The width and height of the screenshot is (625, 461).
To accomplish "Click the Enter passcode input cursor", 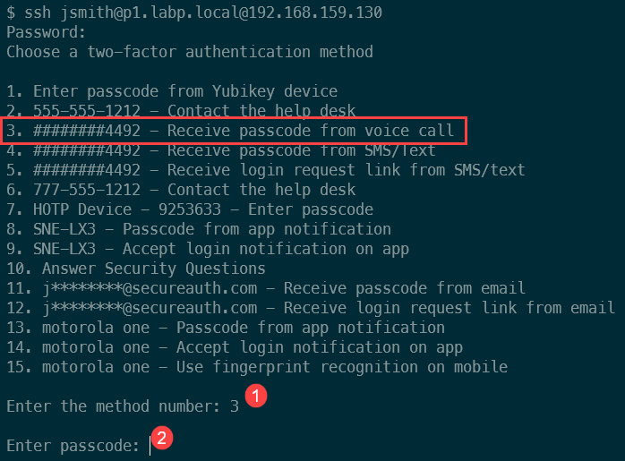I will coord(150,445).
